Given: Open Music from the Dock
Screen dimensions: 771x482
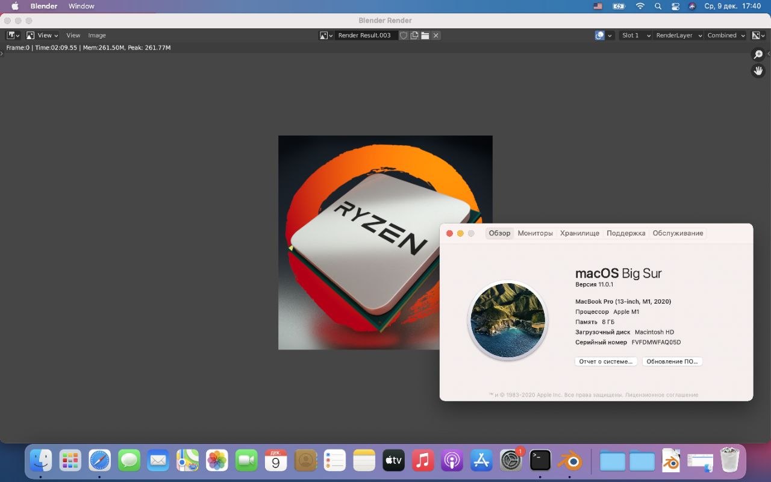Looking at the screenshot, I should [423, 461].
